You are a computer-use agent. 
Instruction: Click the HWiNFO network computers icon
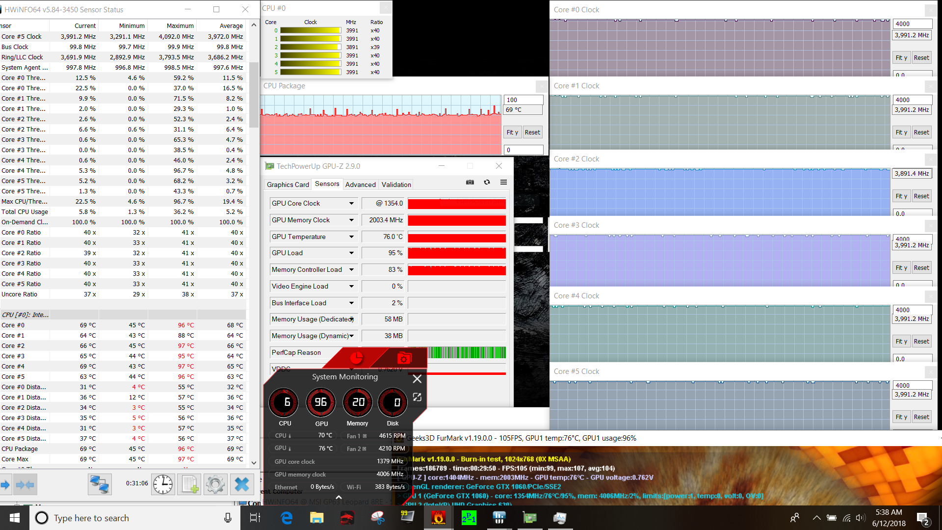(x=100, y=484)
